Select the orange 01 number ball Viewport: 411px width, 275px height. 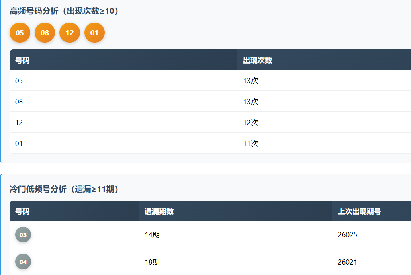[x=94, y=33]
